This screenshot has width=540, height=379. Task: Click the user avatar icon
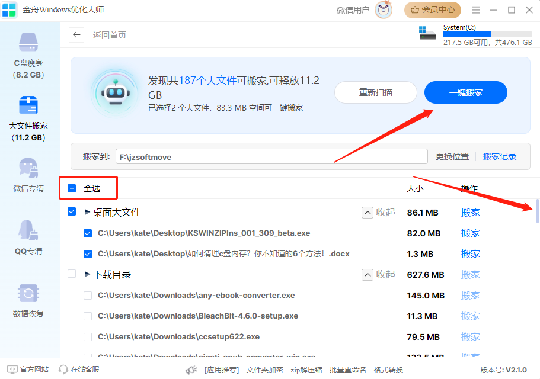coord(384,10)
